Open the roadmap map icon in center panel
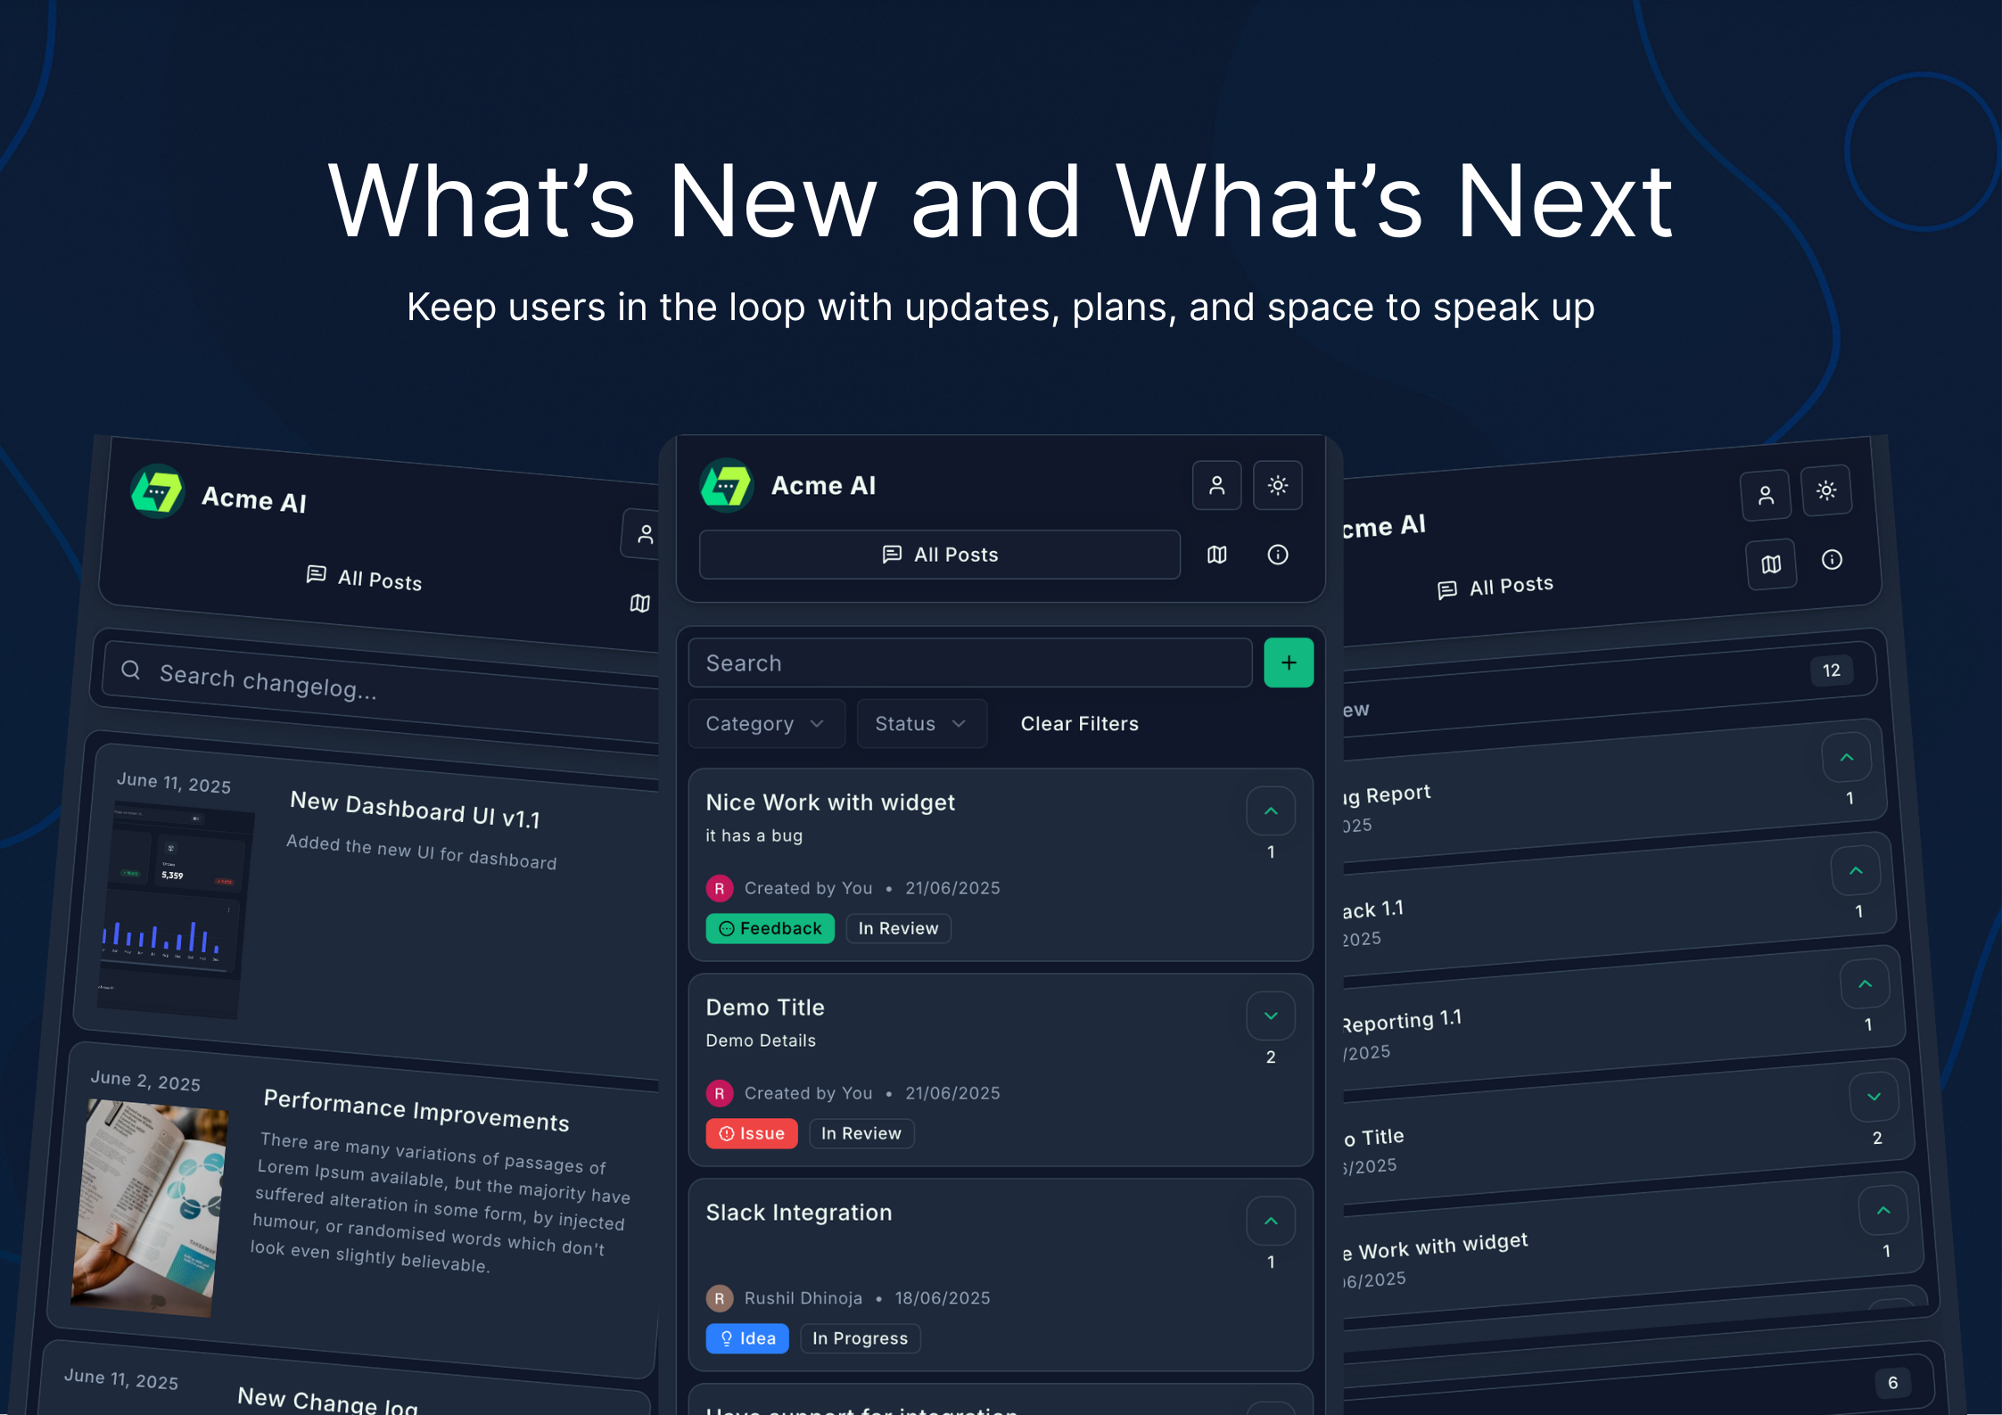Viewport: 2002px width, 1415px height. coord(1216,555)
